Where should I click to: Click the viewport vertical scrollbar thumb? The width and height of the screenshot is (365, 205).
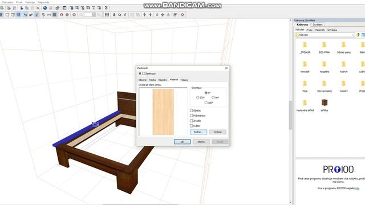(290, 115)
